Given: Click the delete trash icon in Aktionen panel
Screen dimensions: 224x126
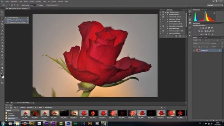Looking at the screenshot, I should pyautogui.click(x=183, y=36).
